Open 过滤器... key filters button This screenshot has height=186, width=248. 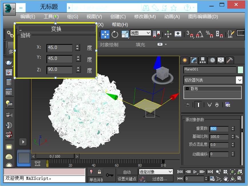point(160,179)
